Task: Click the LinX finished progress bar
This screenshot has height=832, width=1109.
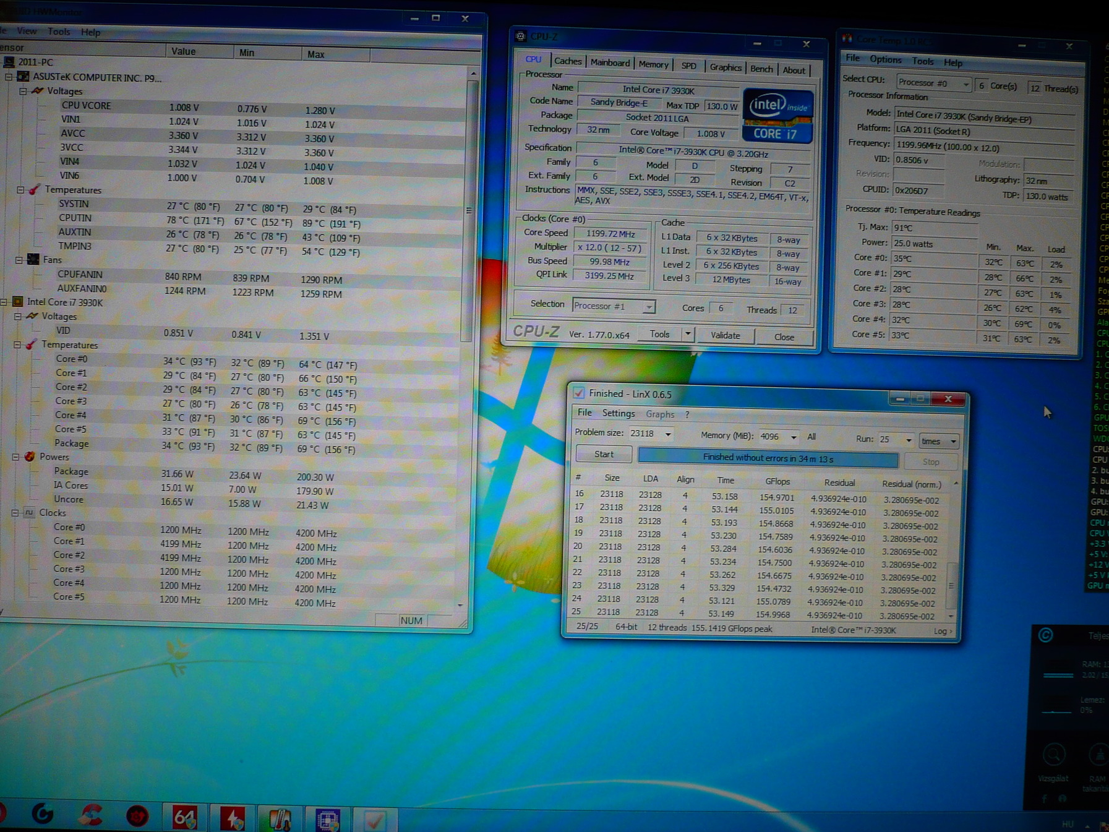Action: coord(768,458)
